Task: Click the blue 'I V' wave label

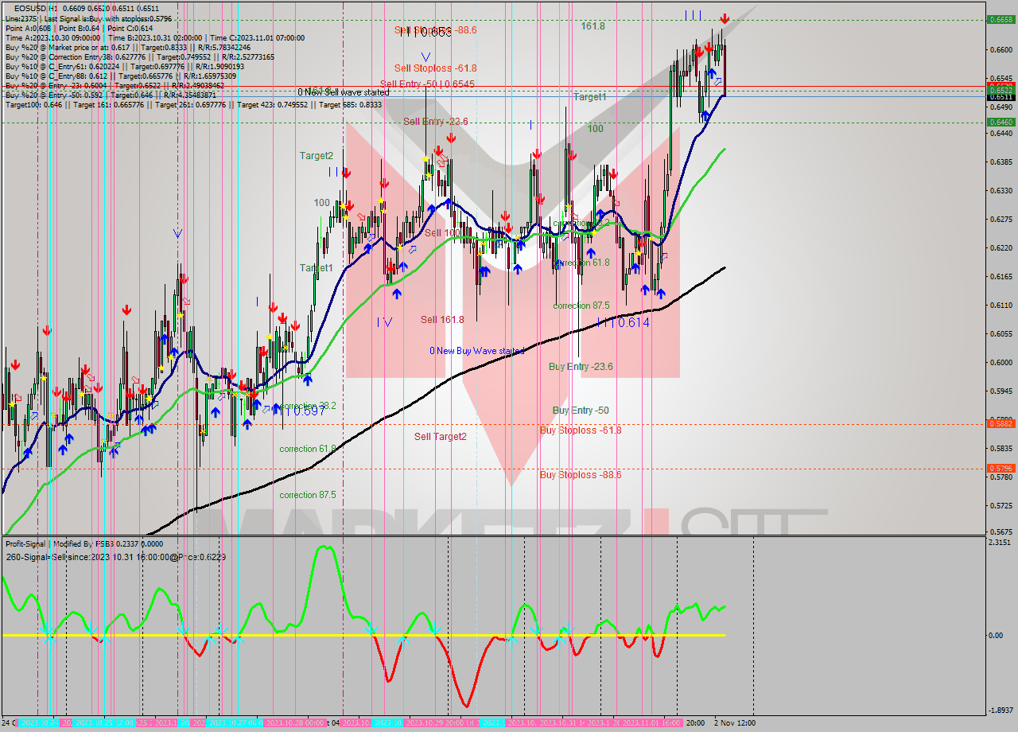Action: (385, 321)
